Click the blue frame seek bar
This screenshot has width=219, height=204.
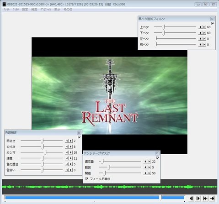point(95,198)
